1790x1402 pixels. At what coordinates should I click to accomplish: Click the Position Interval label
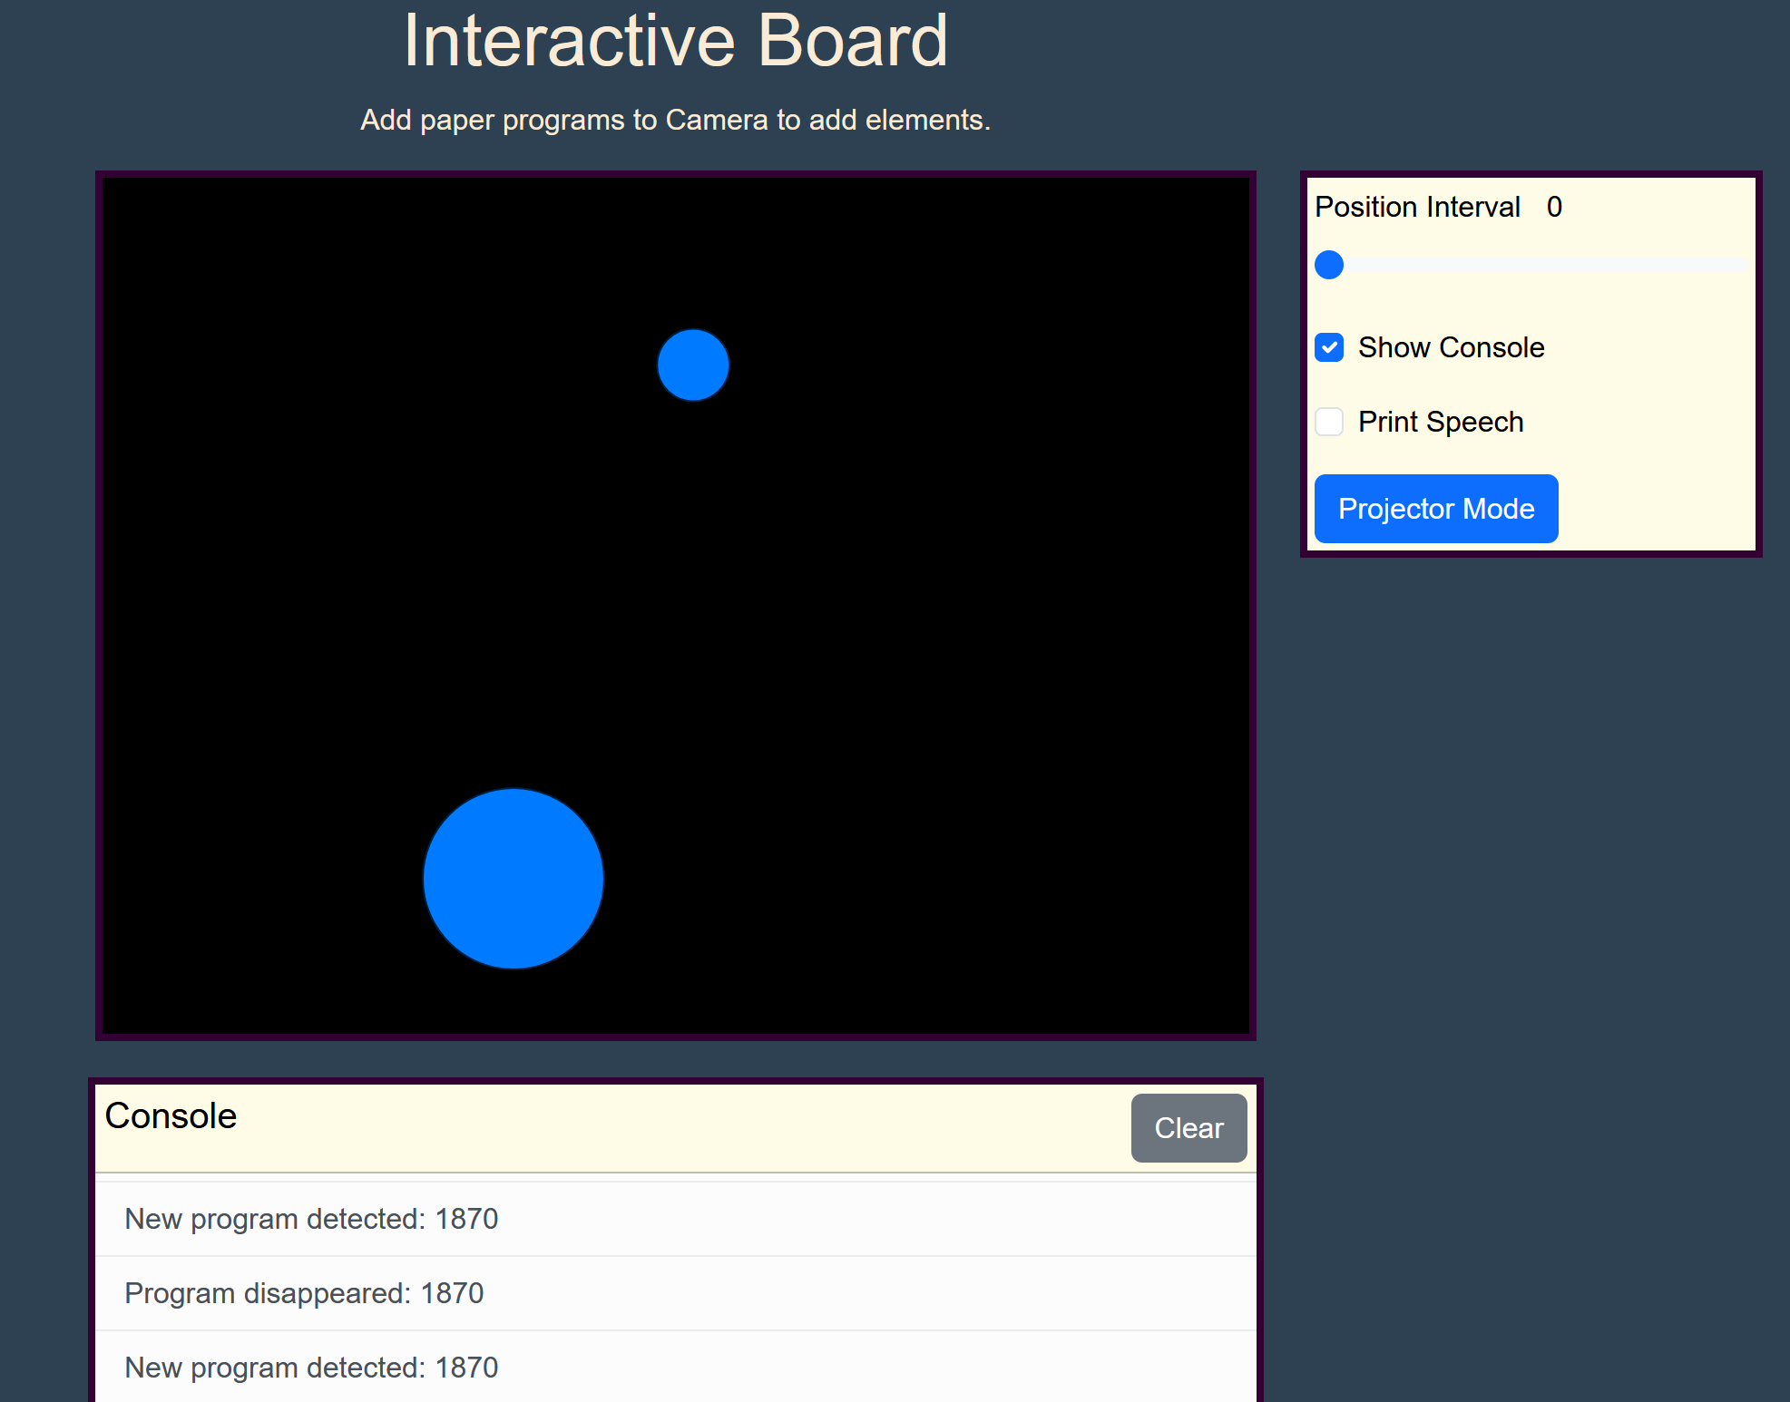coord(1417,207)
